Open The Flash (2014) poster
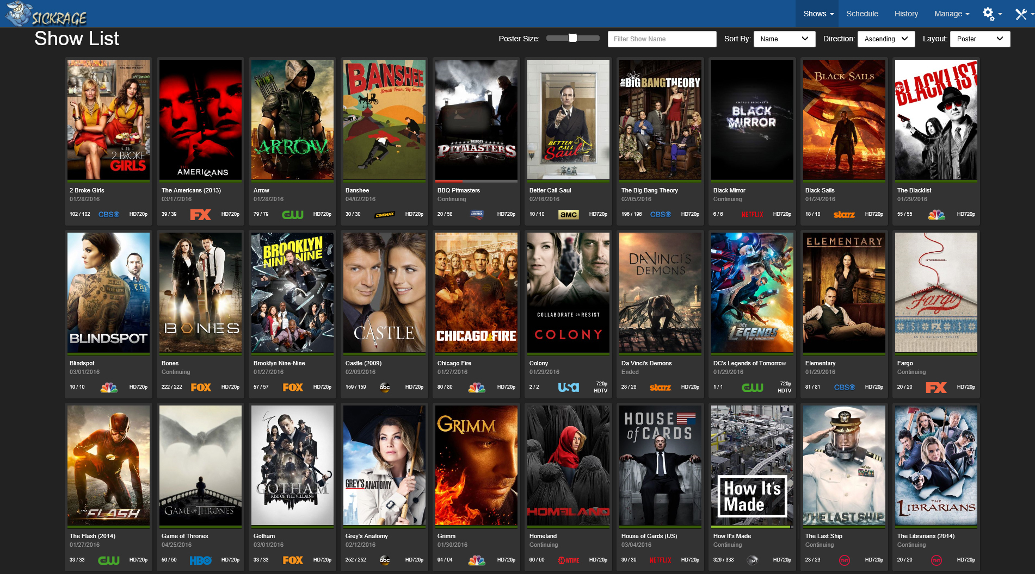1035x574 pixels. click(108, 465)
